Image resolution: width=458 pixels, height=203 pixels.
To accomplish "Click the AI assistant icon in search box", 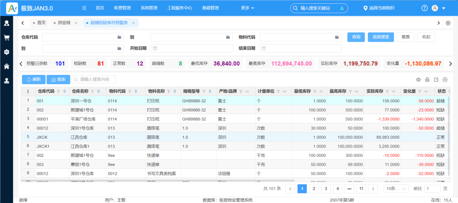I will point(342,8).
